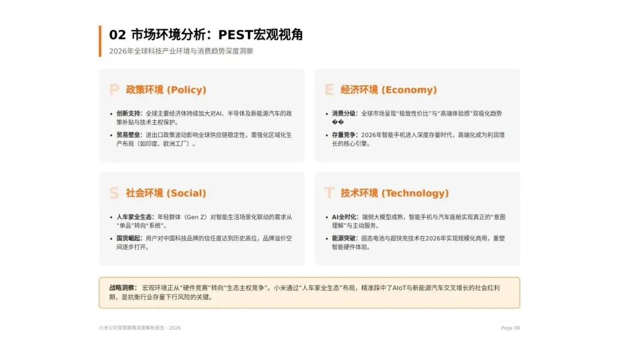Click the letter E icon beside 经济环境
The height and width of the screenshot is (357, 619).
(x=330, y=90)
